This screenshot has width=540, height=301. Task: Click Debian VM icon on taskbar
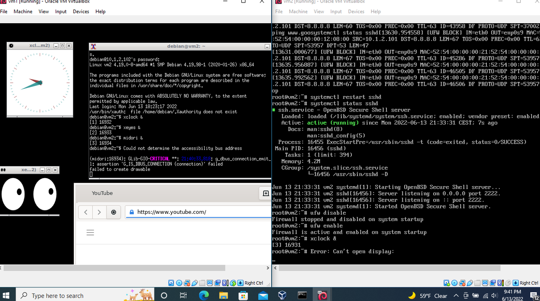point(322,296)
